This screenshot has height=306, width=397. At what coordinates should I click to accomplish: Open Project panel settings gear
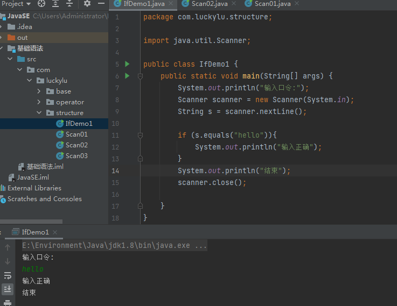point(87,4)
